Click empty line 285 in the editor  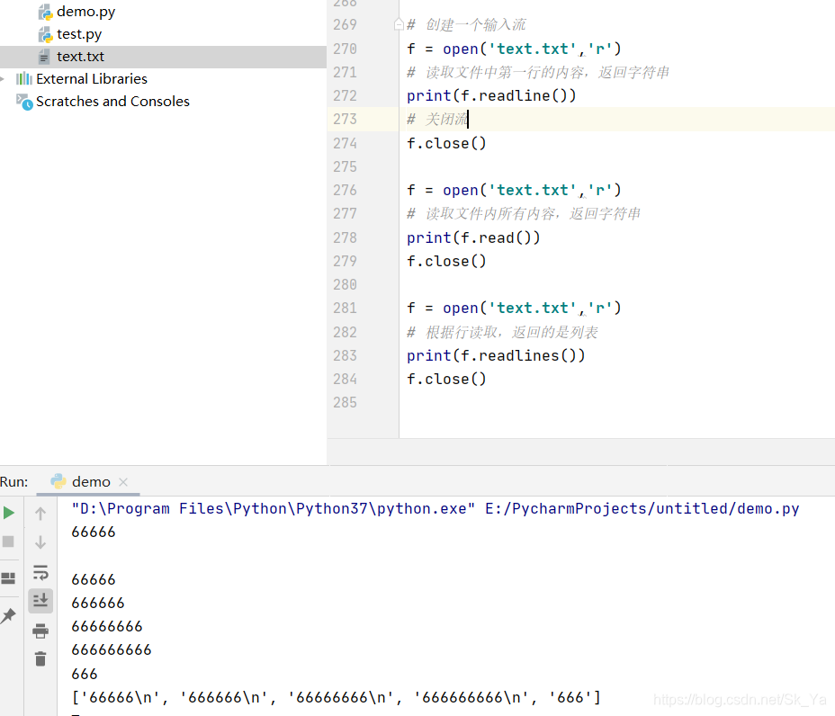616,402
